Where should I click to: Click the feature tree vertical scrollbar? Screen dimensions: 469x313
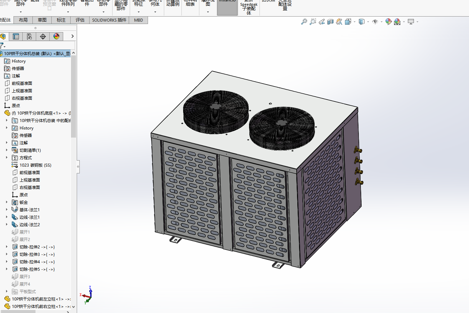click(73, 96)
